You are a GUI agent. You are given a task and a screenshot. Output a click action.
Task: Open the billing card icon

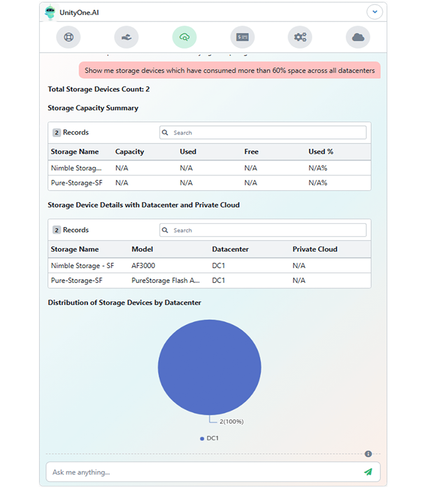pos(242,37)
